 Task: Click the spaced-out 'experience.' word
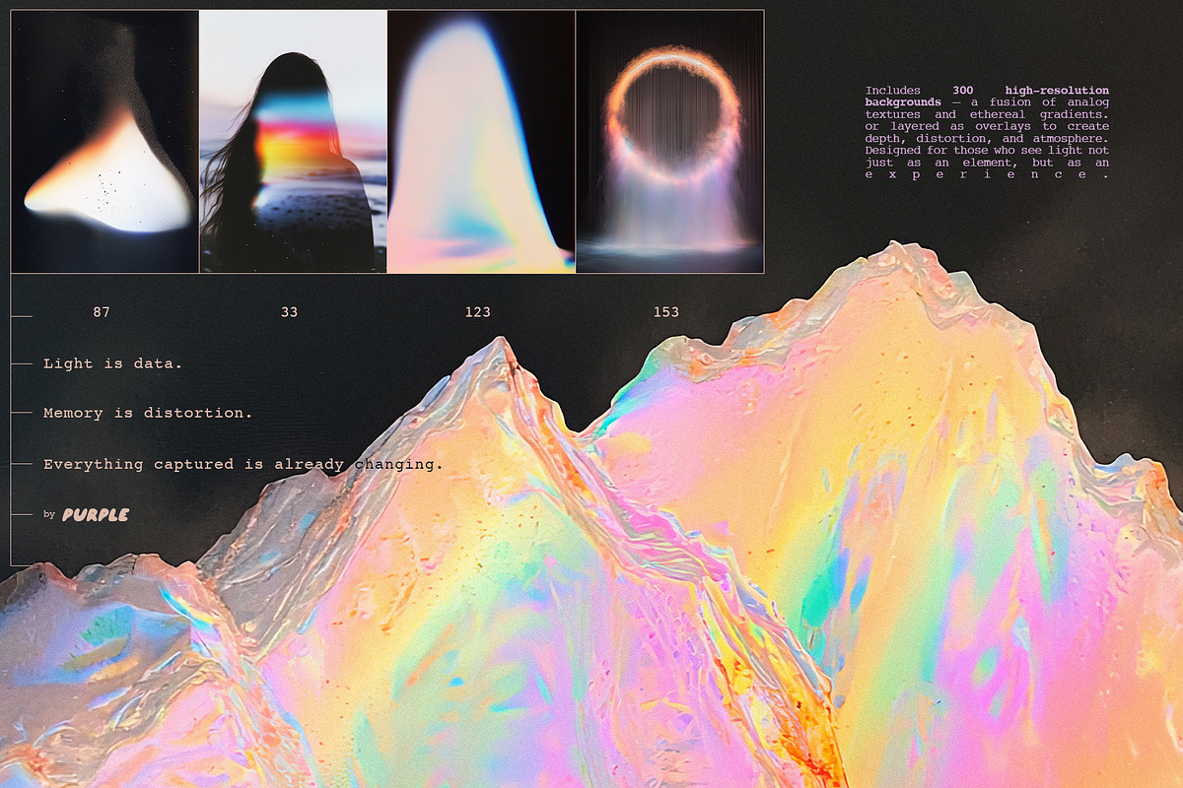click(x=987, y=174)
